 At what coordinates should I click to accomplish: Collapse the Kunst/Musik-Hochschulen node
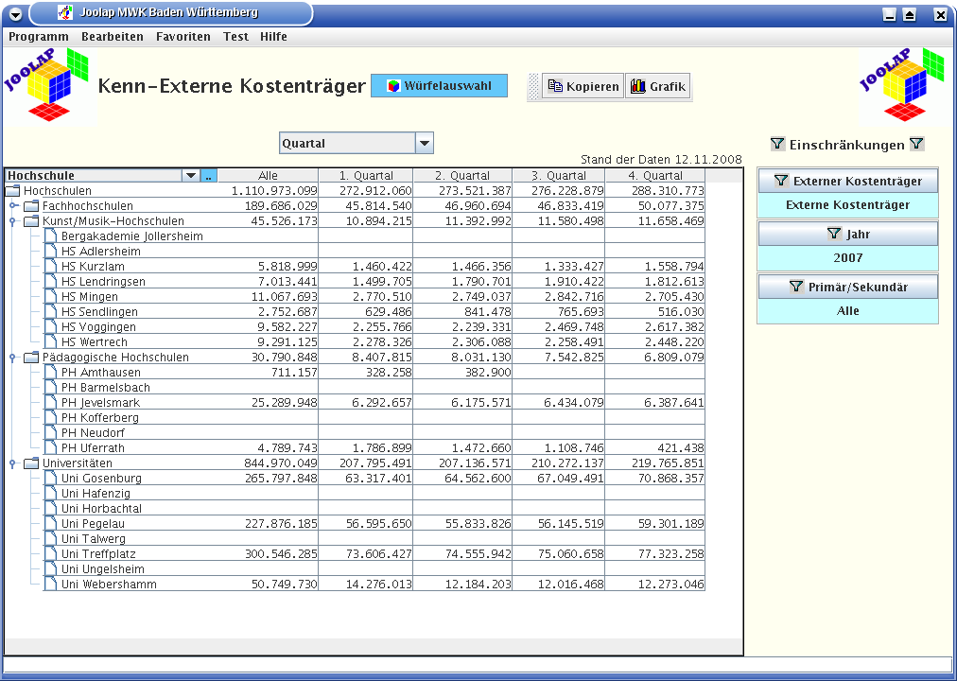tap(14, 221)
